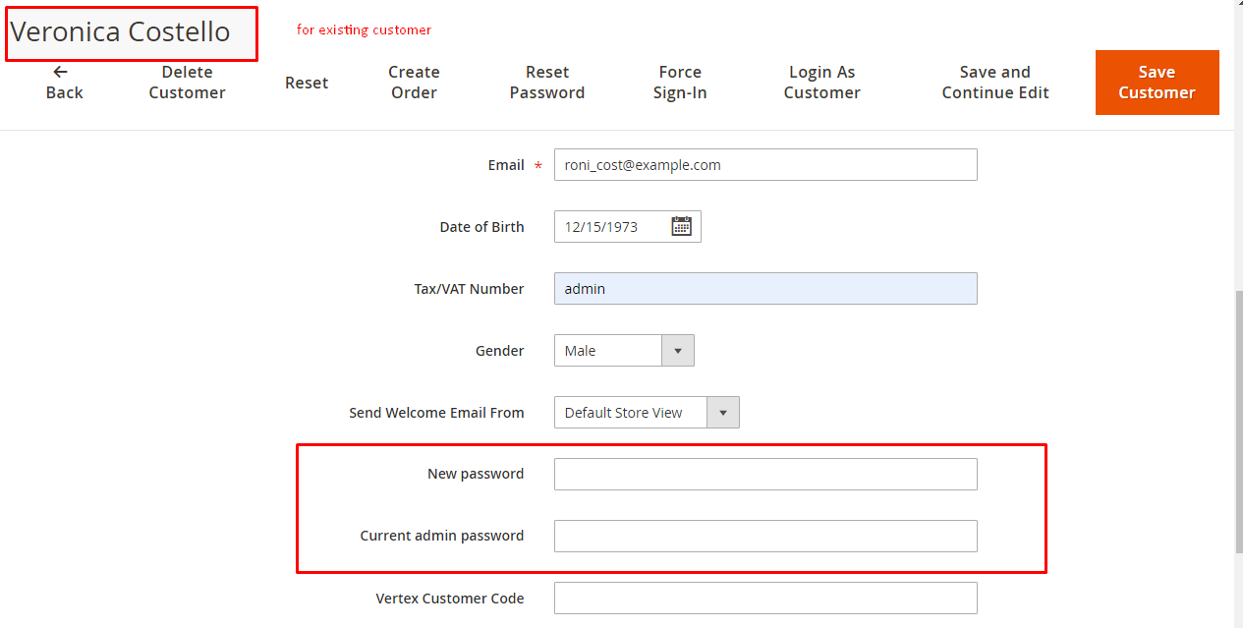Open the Gender dropdown arrow
The width and height of the screenshot is (1243, 628).
(x=678, y=350)
